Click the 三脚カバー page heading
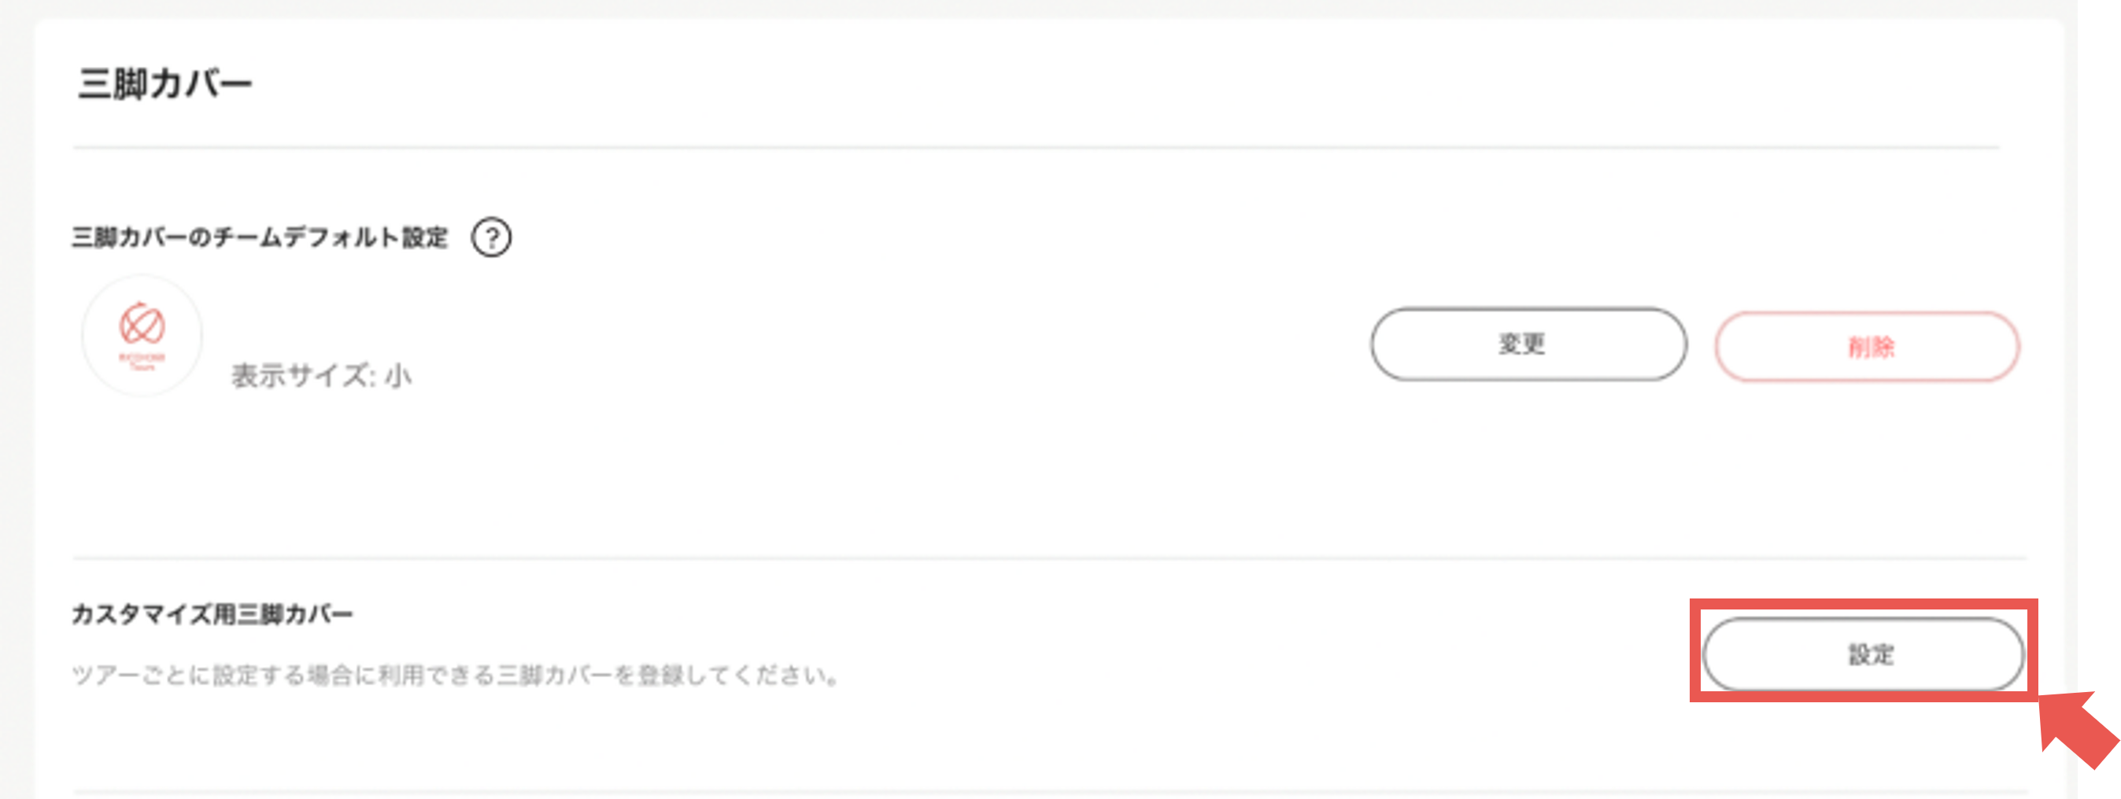The height and width of the screenshot is (799, 2121). [x=164, y=84]
